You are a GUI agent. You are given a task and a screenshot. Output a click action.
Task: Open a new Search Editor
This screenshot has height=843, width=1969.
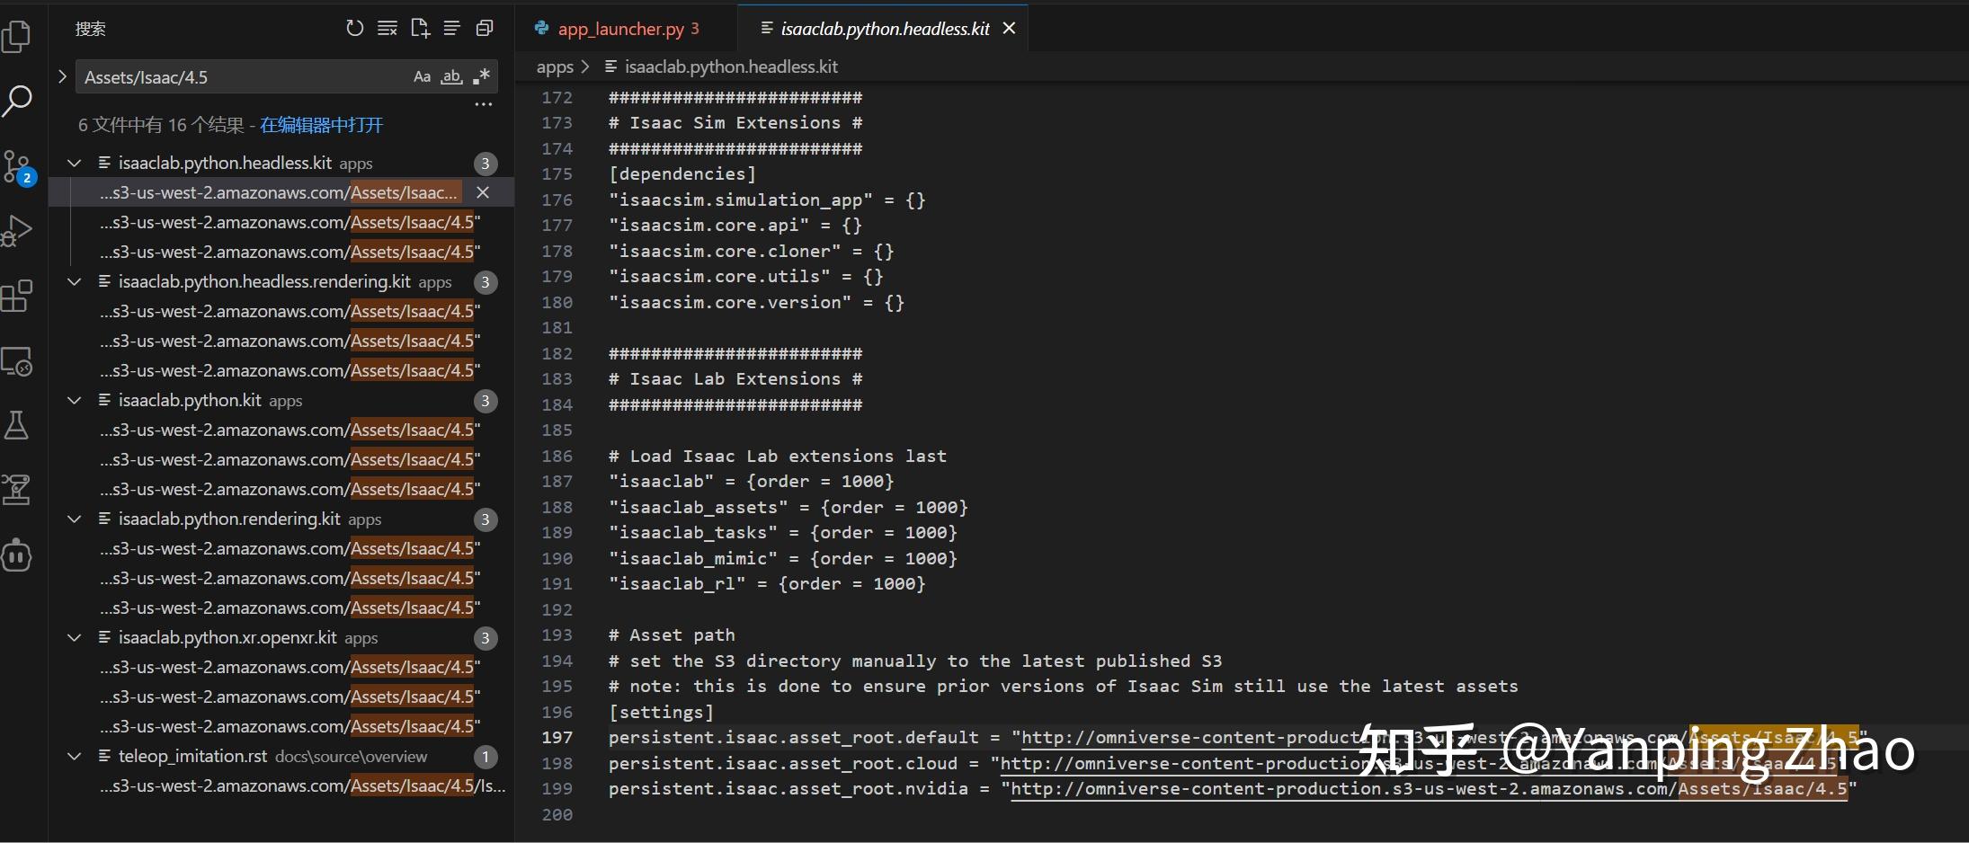coord(420,28)
